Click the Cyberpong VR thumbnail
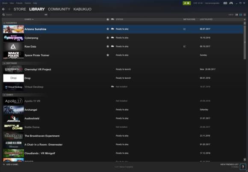 [14, 38]
